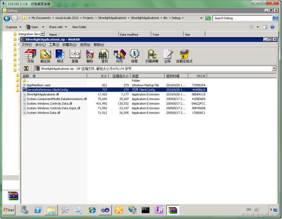
Task: Click the Find (查找) binoculars icon
Action: pyautogui.click(x=105, y=56)
